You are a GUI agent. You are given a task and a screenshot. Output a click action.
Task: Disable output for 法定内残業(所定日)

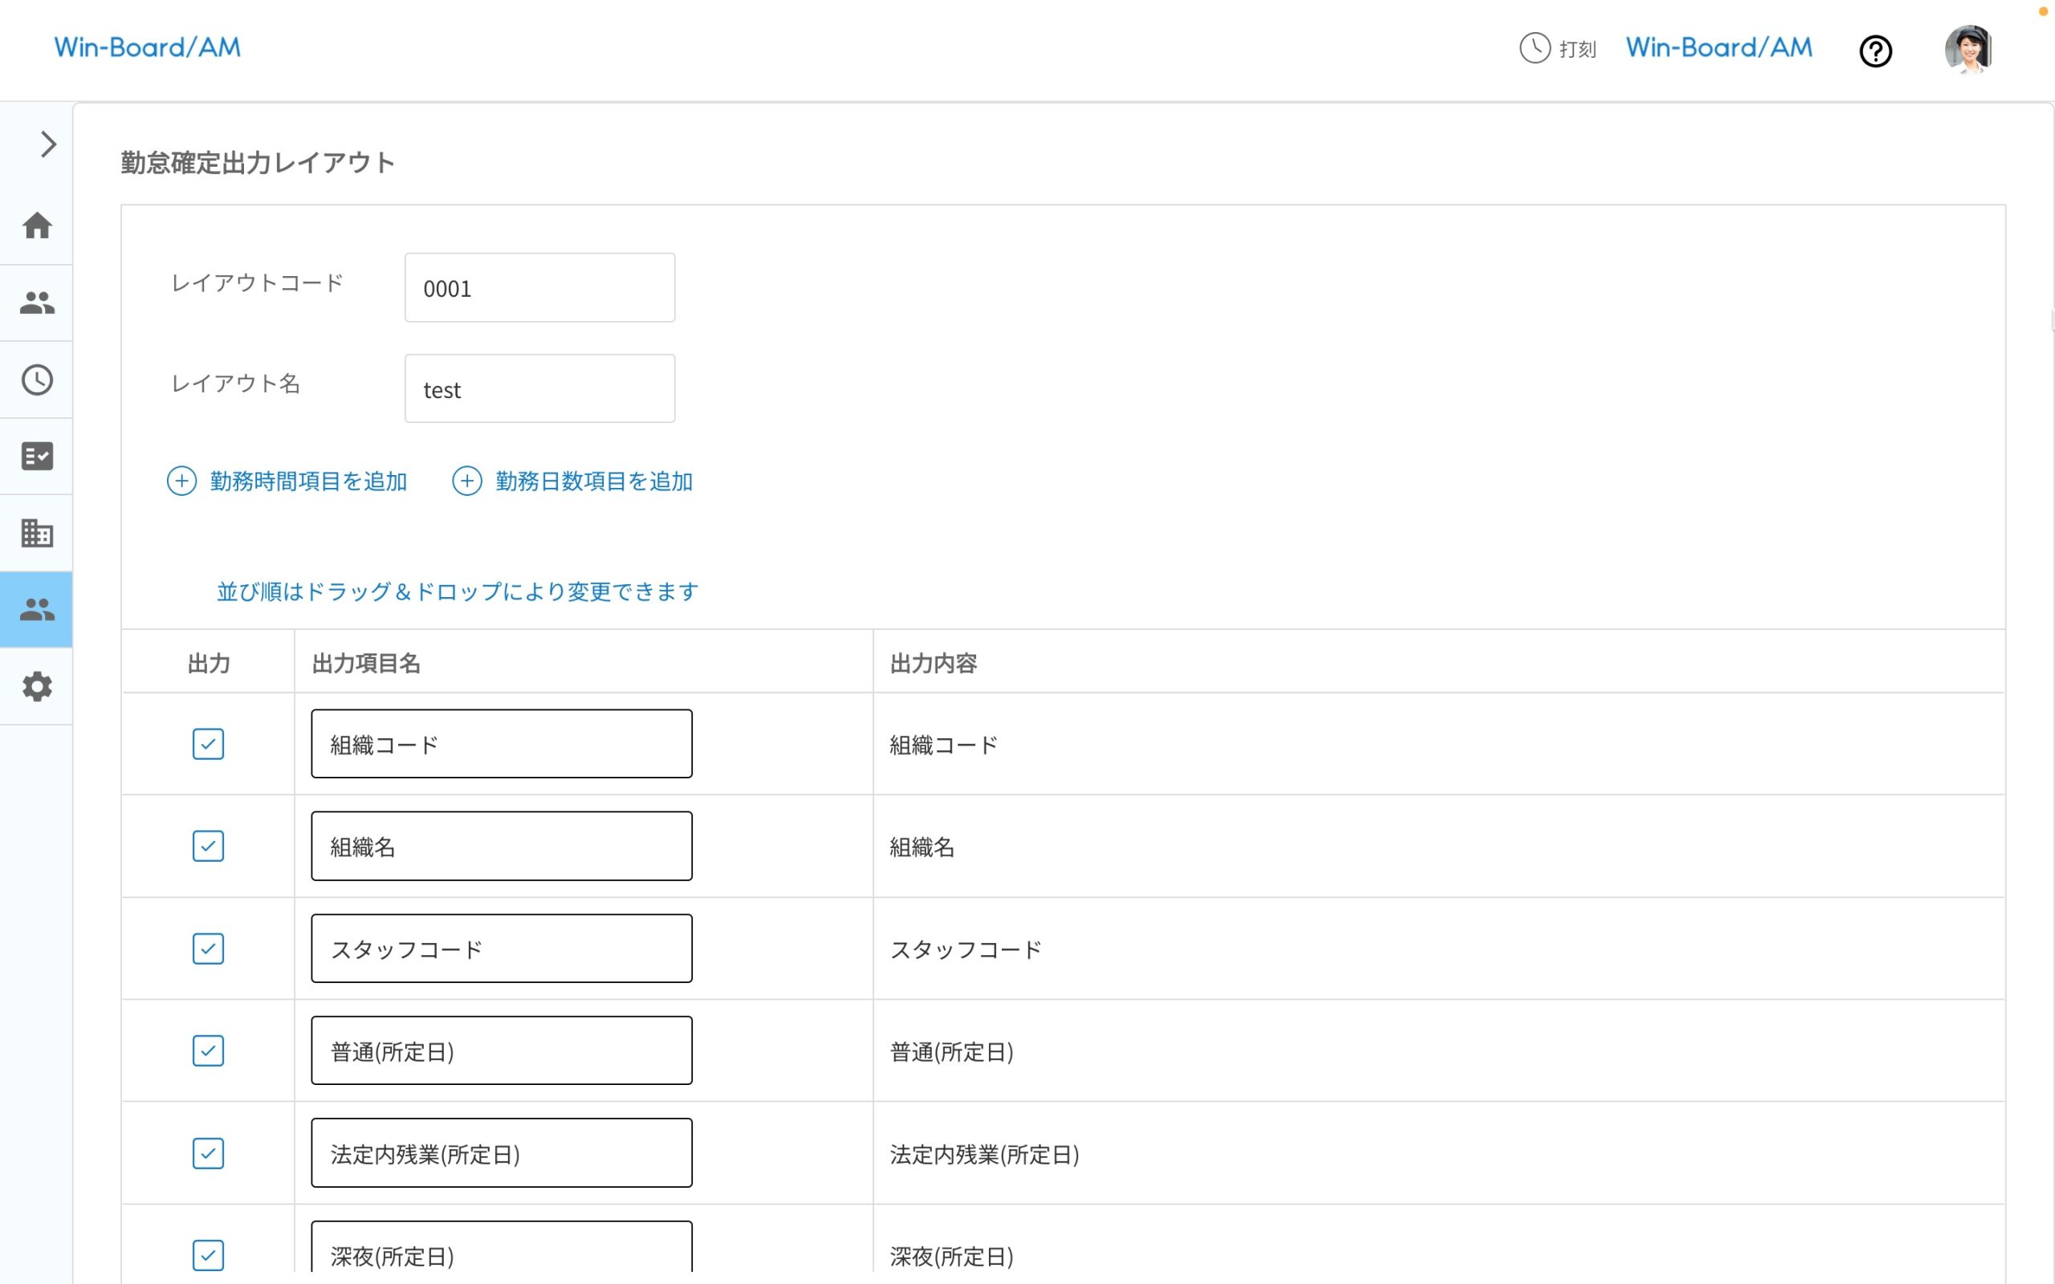208,1153
